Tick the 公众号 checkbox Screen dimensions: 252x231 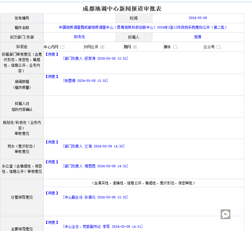point(218,47)
